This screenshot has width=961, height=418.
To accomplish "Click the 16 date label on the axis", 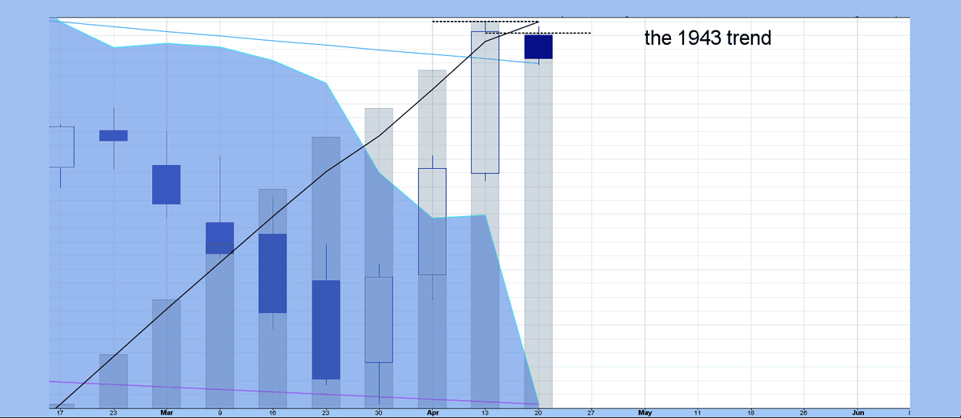I will (272, 412).
